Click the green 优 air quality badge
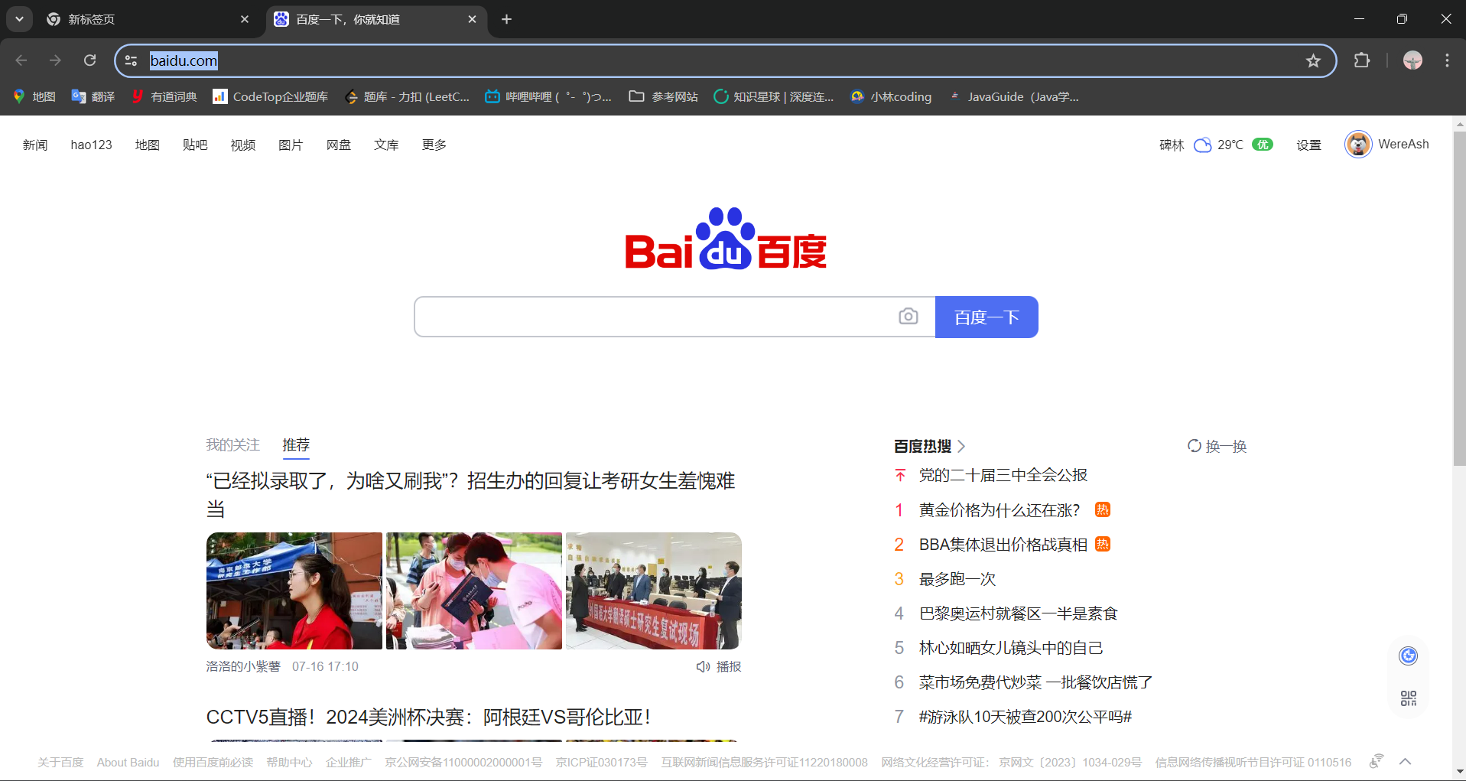This screenshot has width=1466, height=781. pyautogui.click(x=1263, y=145)
